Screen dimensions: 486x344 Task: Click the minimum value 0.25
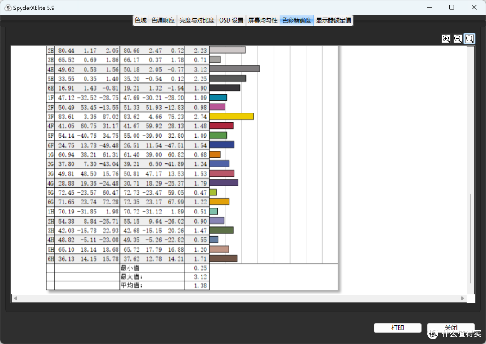tap(200, 268)
